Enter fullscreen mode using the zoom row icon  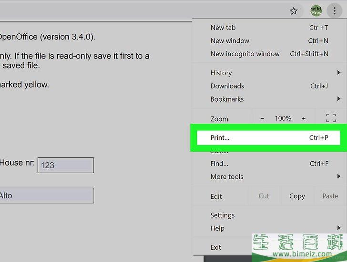331,118
